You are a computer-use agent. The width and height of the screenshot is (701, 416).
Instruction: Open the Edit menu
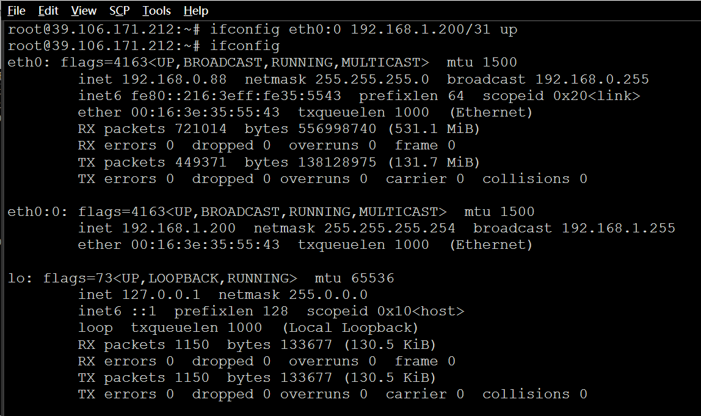tap(48, 10)
